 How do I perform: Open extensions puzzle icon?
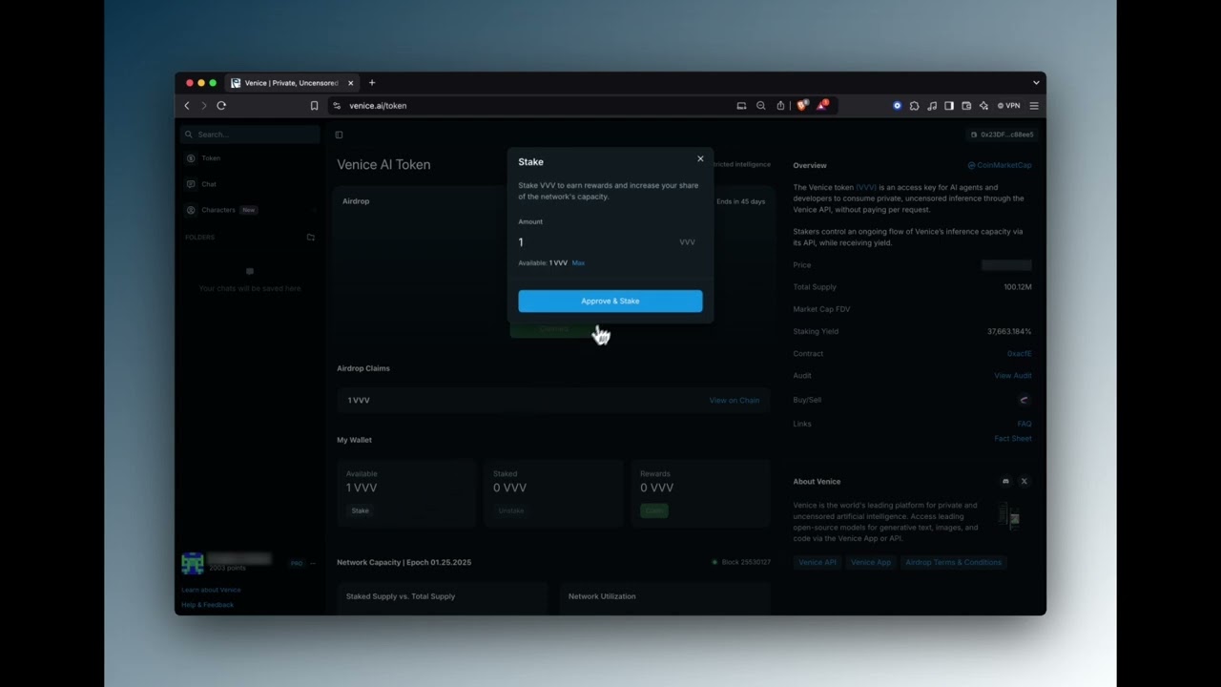pos(914,106)
